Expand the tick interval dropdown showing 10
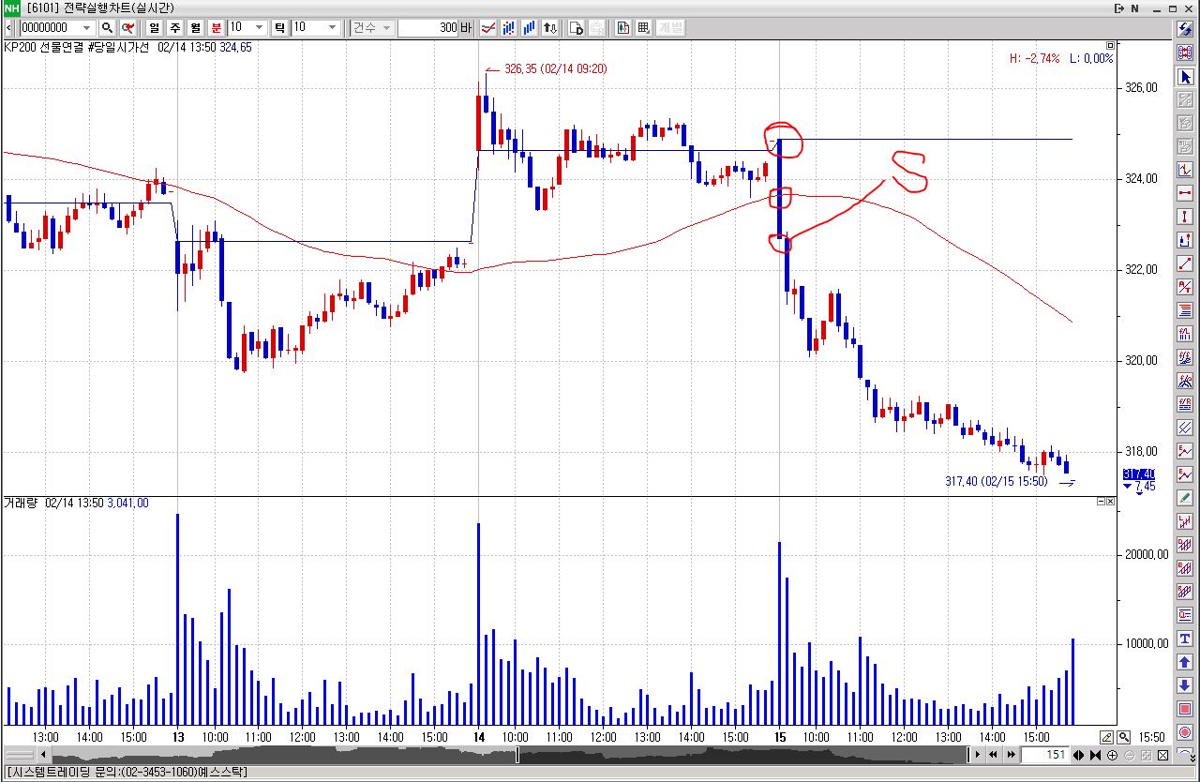The width and height of the screenshot is (1200, 782). [x=332, y=28]
